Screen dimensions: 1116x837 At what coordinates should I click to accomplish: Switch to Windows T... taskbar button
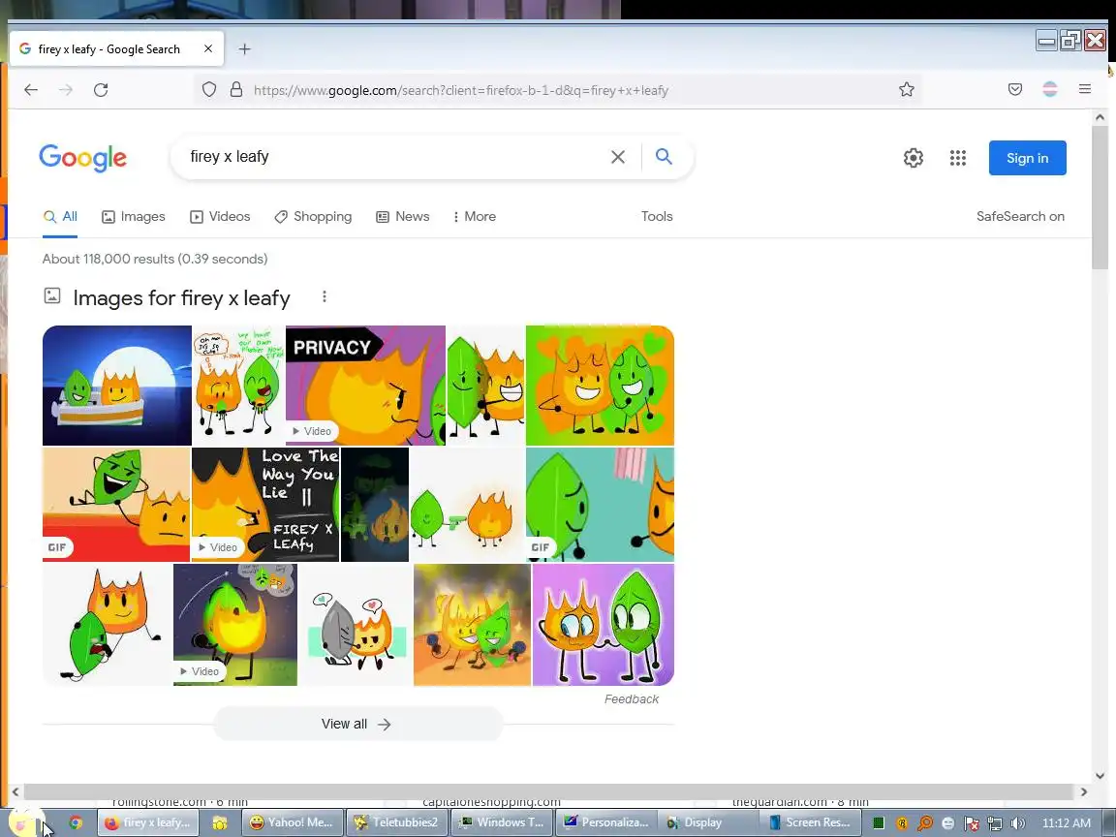[x=501, y=822]
